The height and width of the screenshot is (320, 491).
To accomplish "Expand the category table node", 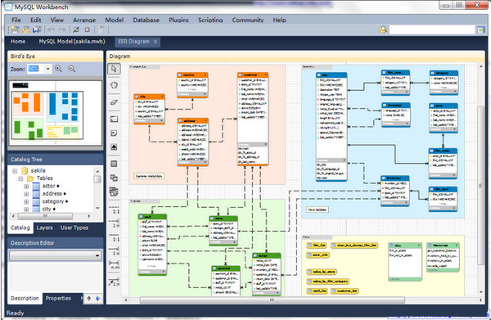I will click(26, 201).
